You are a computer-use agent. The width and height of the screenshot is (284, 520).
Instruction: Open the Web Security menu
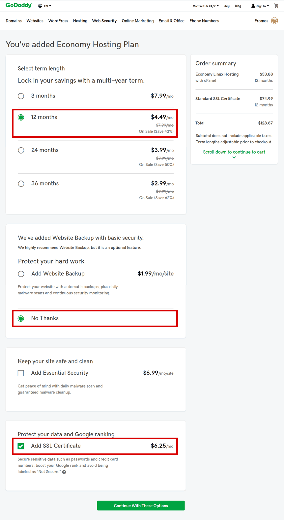click(x=104, y=21)
